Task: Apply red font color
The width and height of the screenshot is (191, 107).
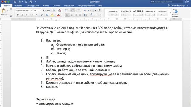Action: (58, 15)
